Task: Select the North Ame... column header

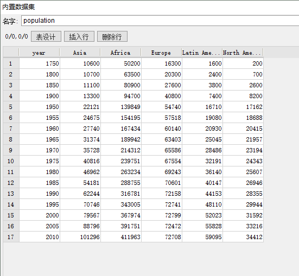Action: (x=243, y=53)
